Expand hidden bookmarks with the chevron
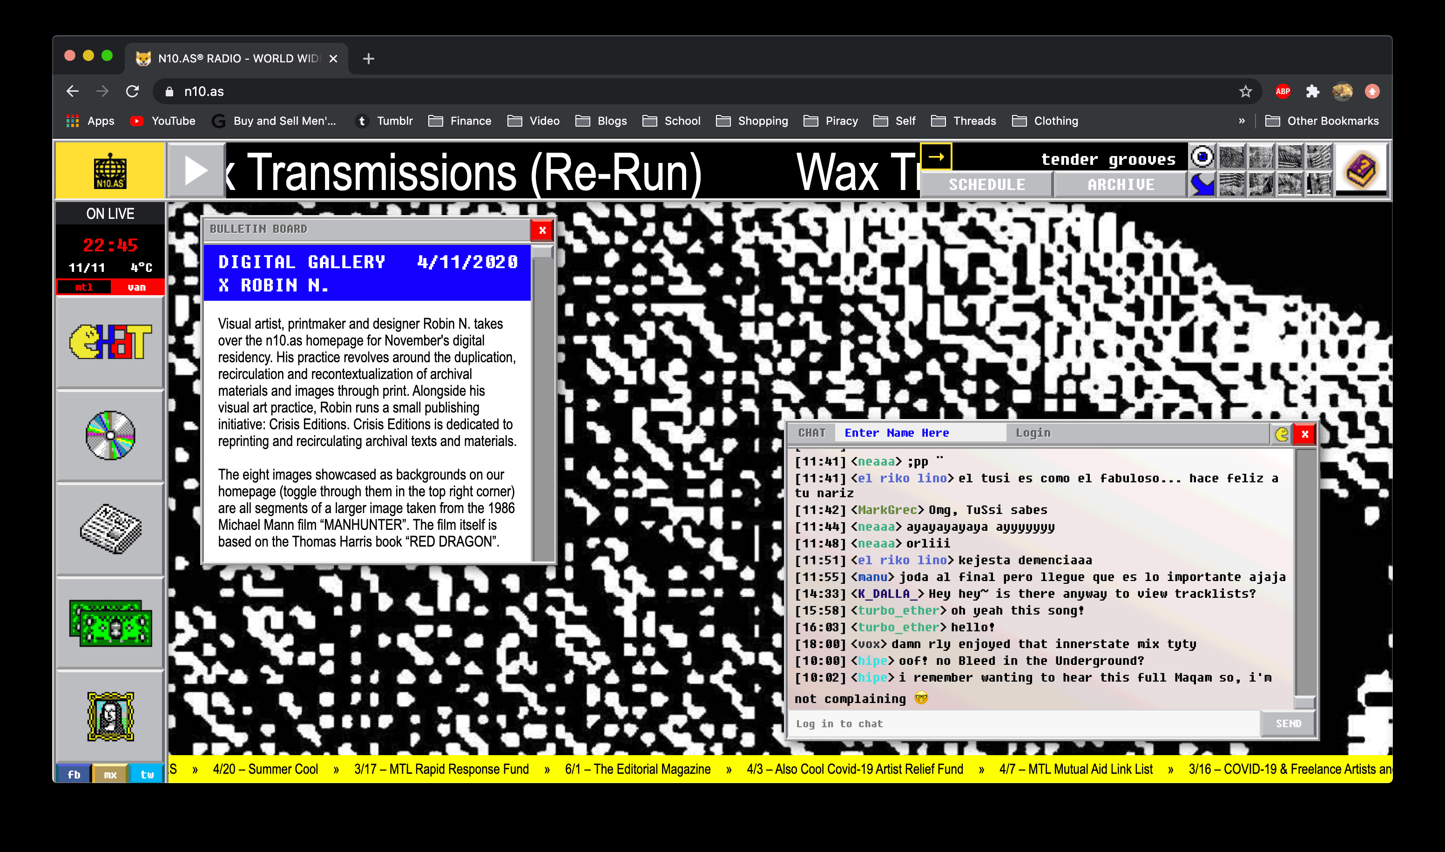1445x852 pixels. (x=1242, y=121)
